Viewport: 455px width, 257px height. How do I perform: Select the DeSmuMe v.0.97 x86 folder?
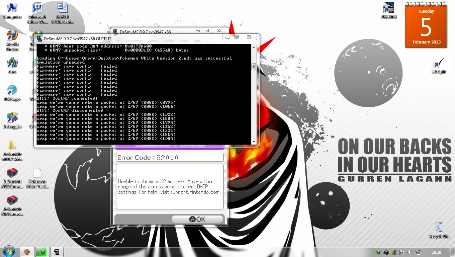click(x=12, y=150)
